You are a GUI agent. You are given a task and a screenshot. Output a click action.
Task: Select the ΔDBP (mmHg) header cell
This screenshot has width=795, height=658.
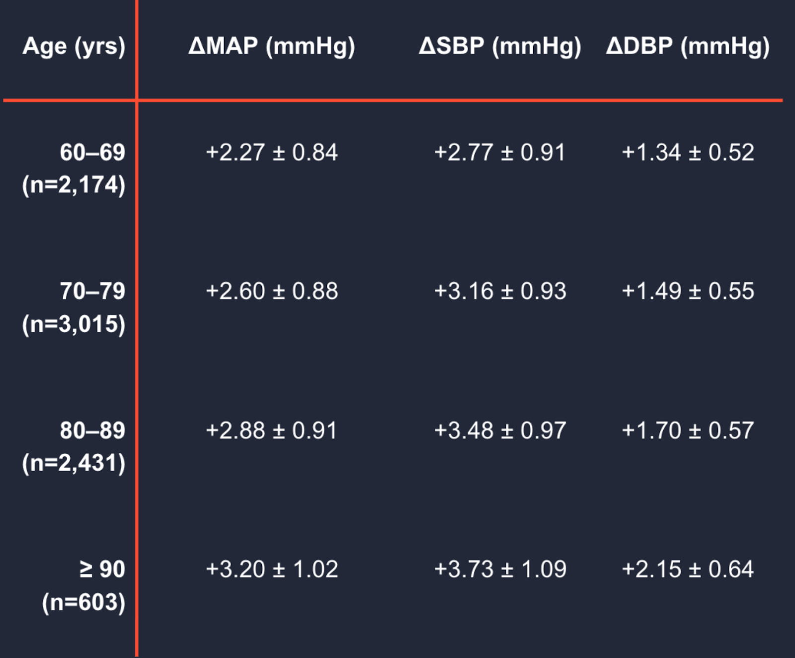(x=688, y=47)
